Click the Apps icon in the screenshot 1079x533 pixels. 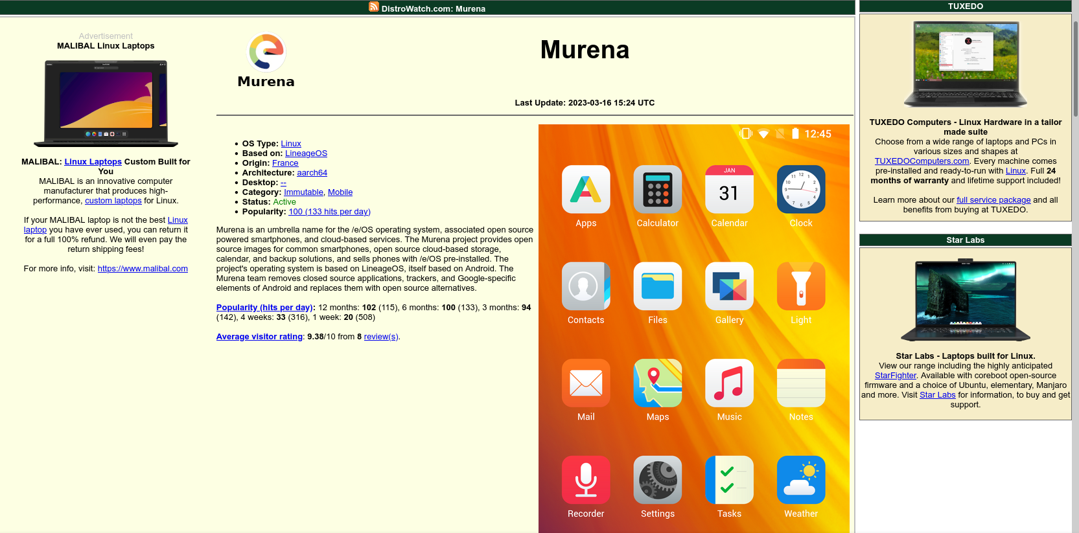(x=586, y=189)
